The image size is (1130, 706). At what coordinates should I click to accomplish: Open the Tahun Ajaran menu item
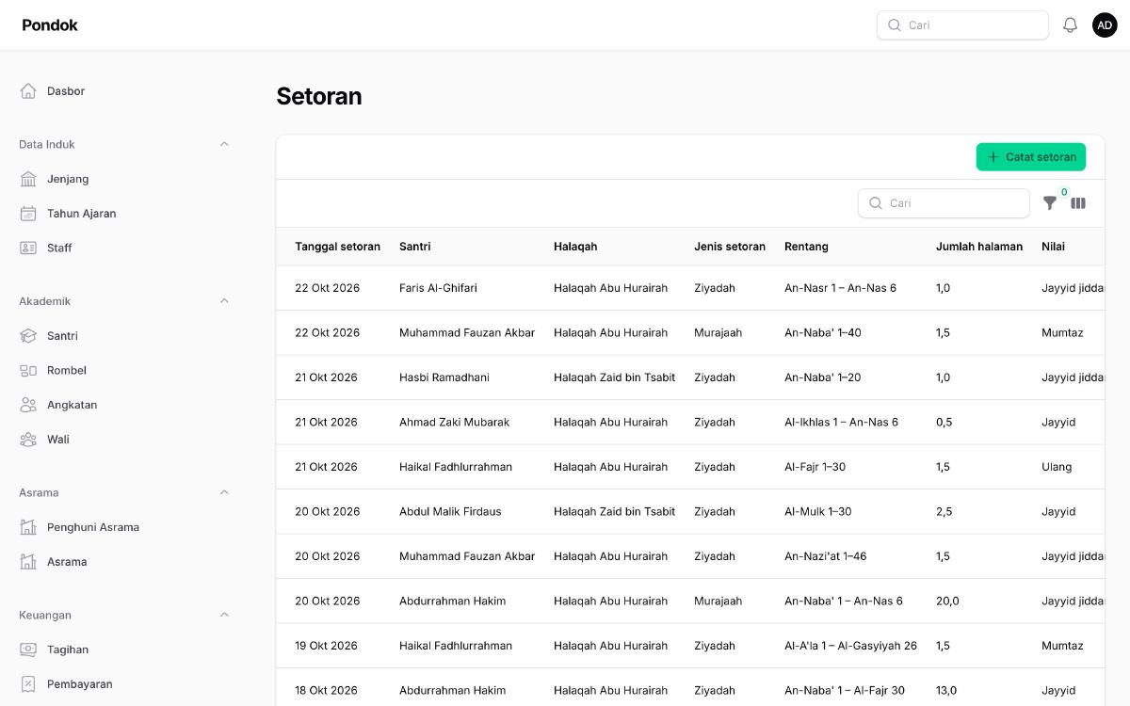pyautogui.click(x=124, y=214)
